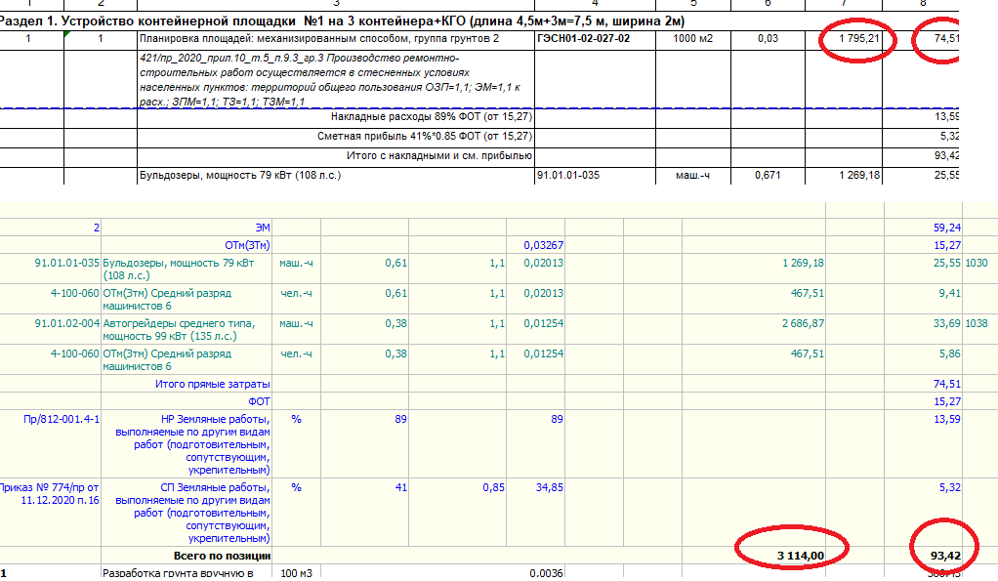Click the 'Приказ № 774/пр' reference cell
The width and height of the screenshot is (998, 581).
(x=55, y=493)
